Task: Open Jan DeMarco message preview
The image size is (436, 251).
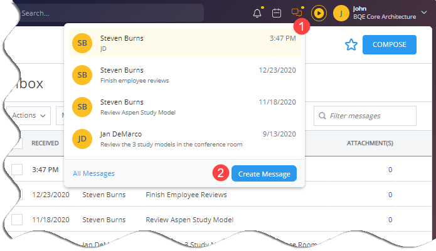Action: coord(184,139)
